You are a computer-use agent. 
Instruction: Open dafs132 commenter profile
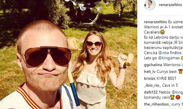coord(151,92)
